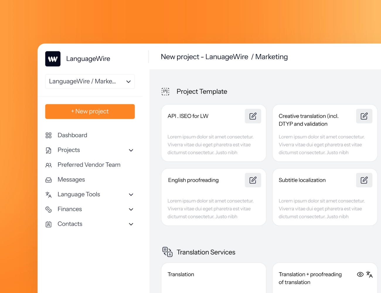Click the Translation Services section icon
381x293 pixels.
pos(167,252)
